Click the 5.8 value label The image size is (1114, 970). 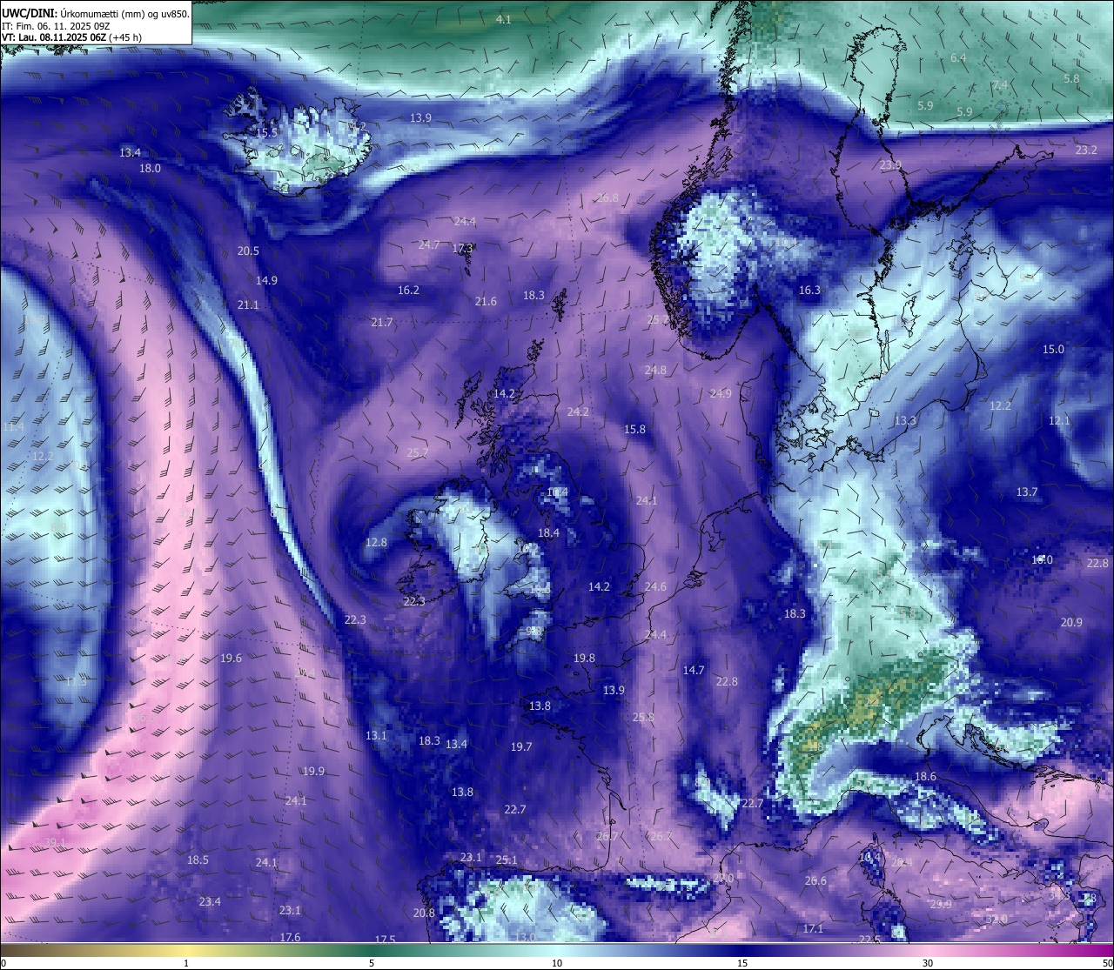(1071, 78)
